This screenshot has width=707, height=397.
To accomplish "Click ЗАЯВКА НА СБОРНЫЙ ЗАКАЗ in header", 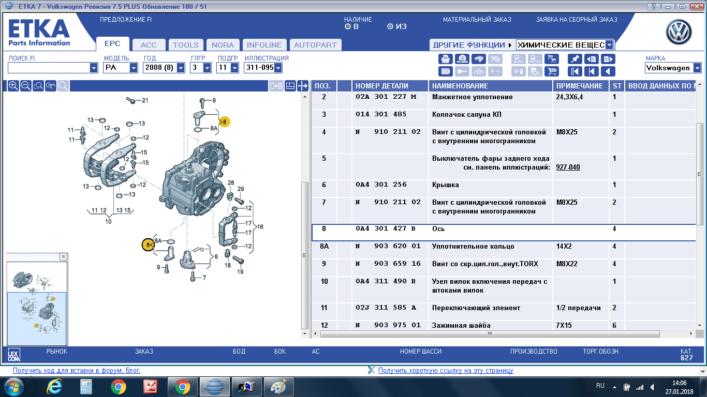I will (x=577, y=20).
